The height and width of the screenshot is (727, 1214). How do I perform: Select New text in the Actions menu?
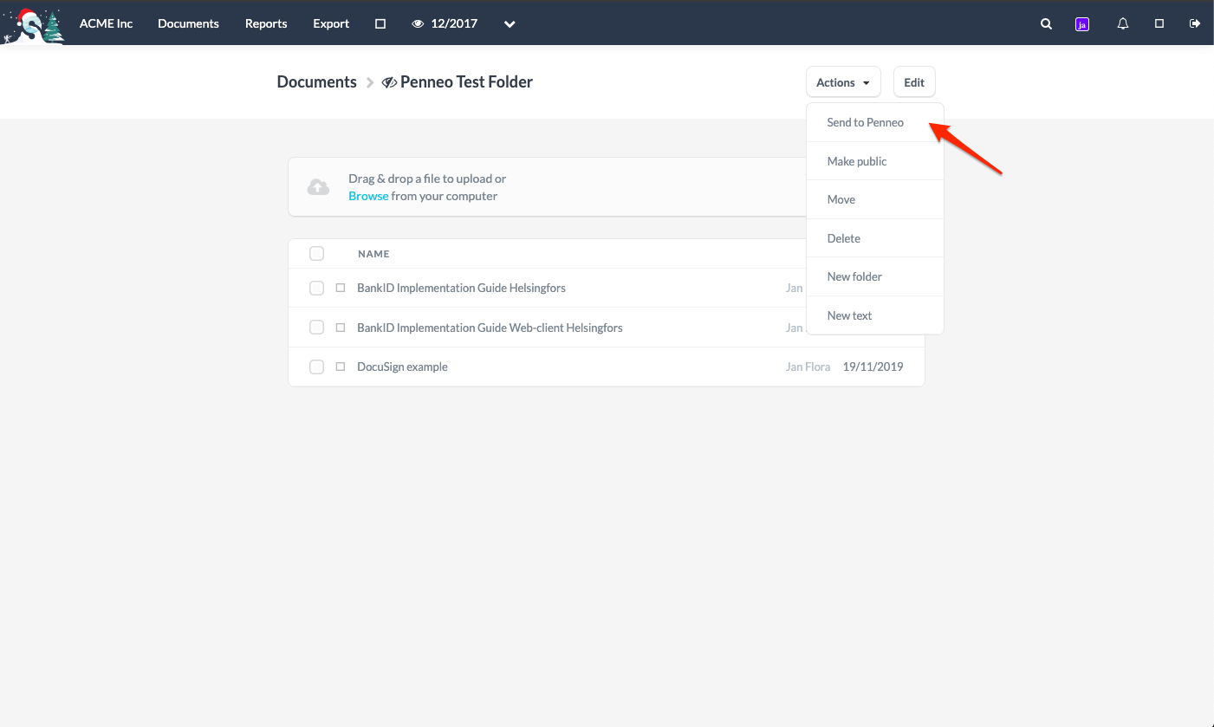(x=875, y=315)
